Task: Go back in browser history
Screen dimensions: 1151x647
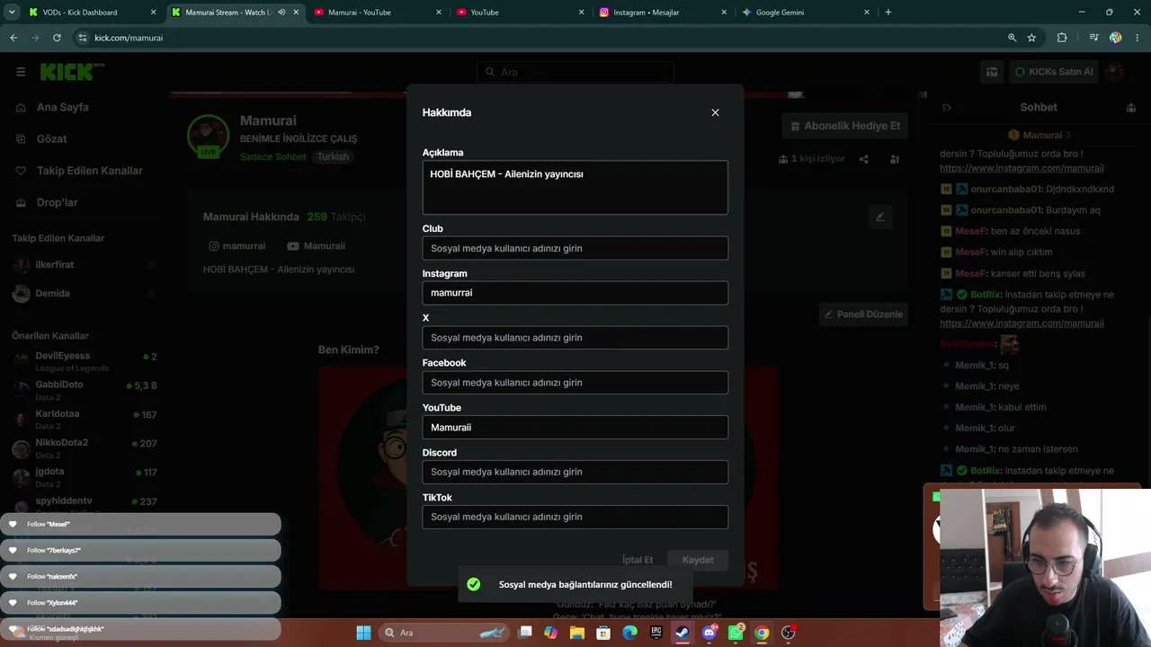Action: tap(13, 38)
